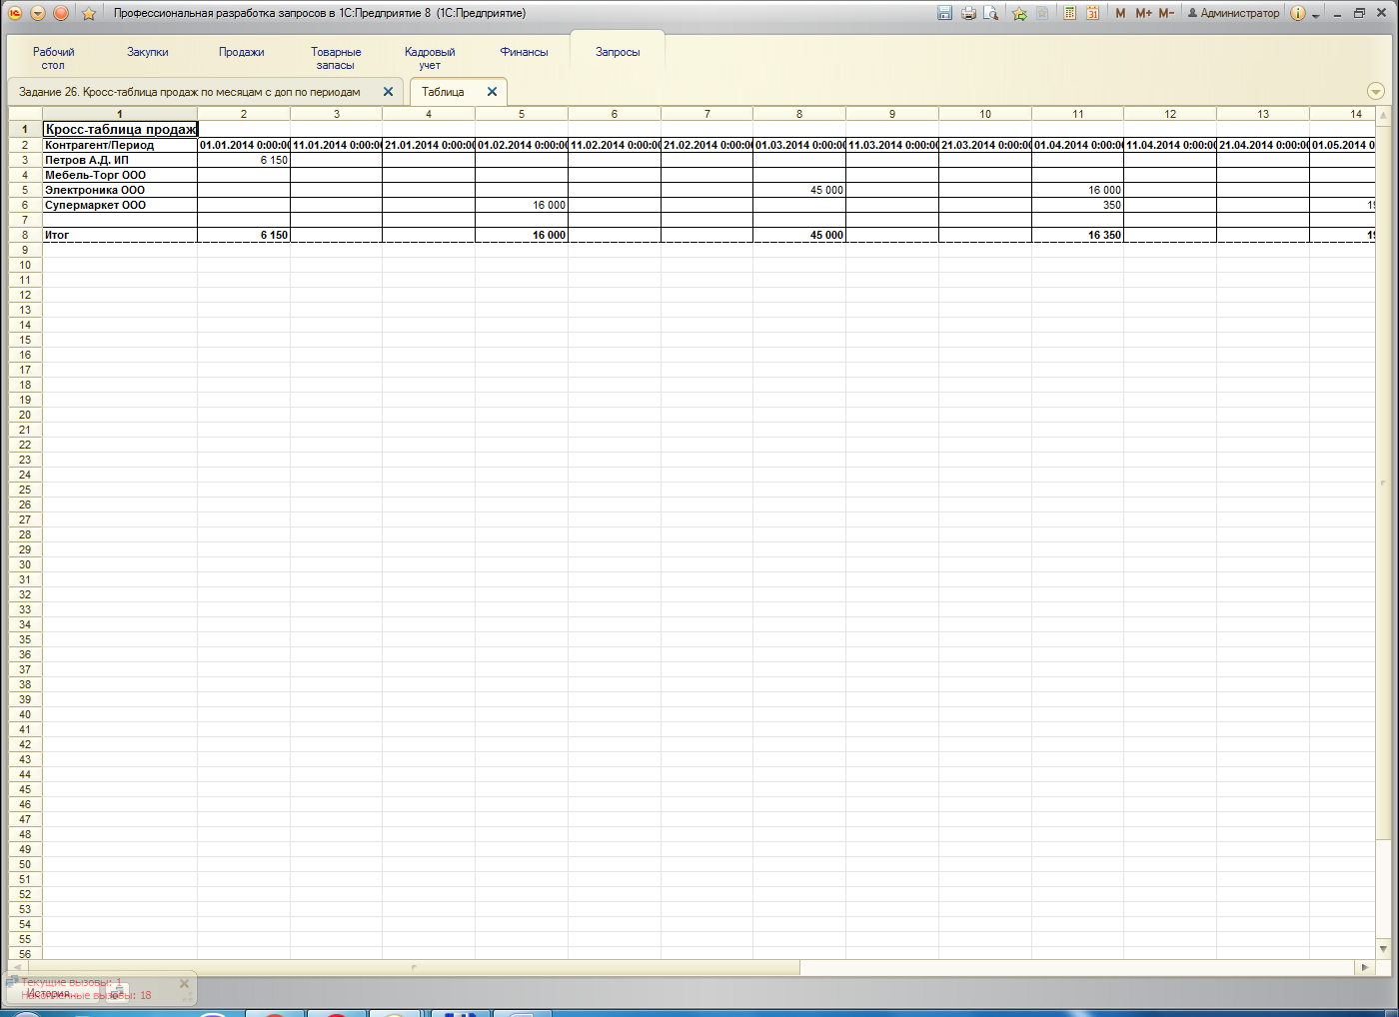
Task: Select the Таблица tab
Action: click(x=443, y=92)
